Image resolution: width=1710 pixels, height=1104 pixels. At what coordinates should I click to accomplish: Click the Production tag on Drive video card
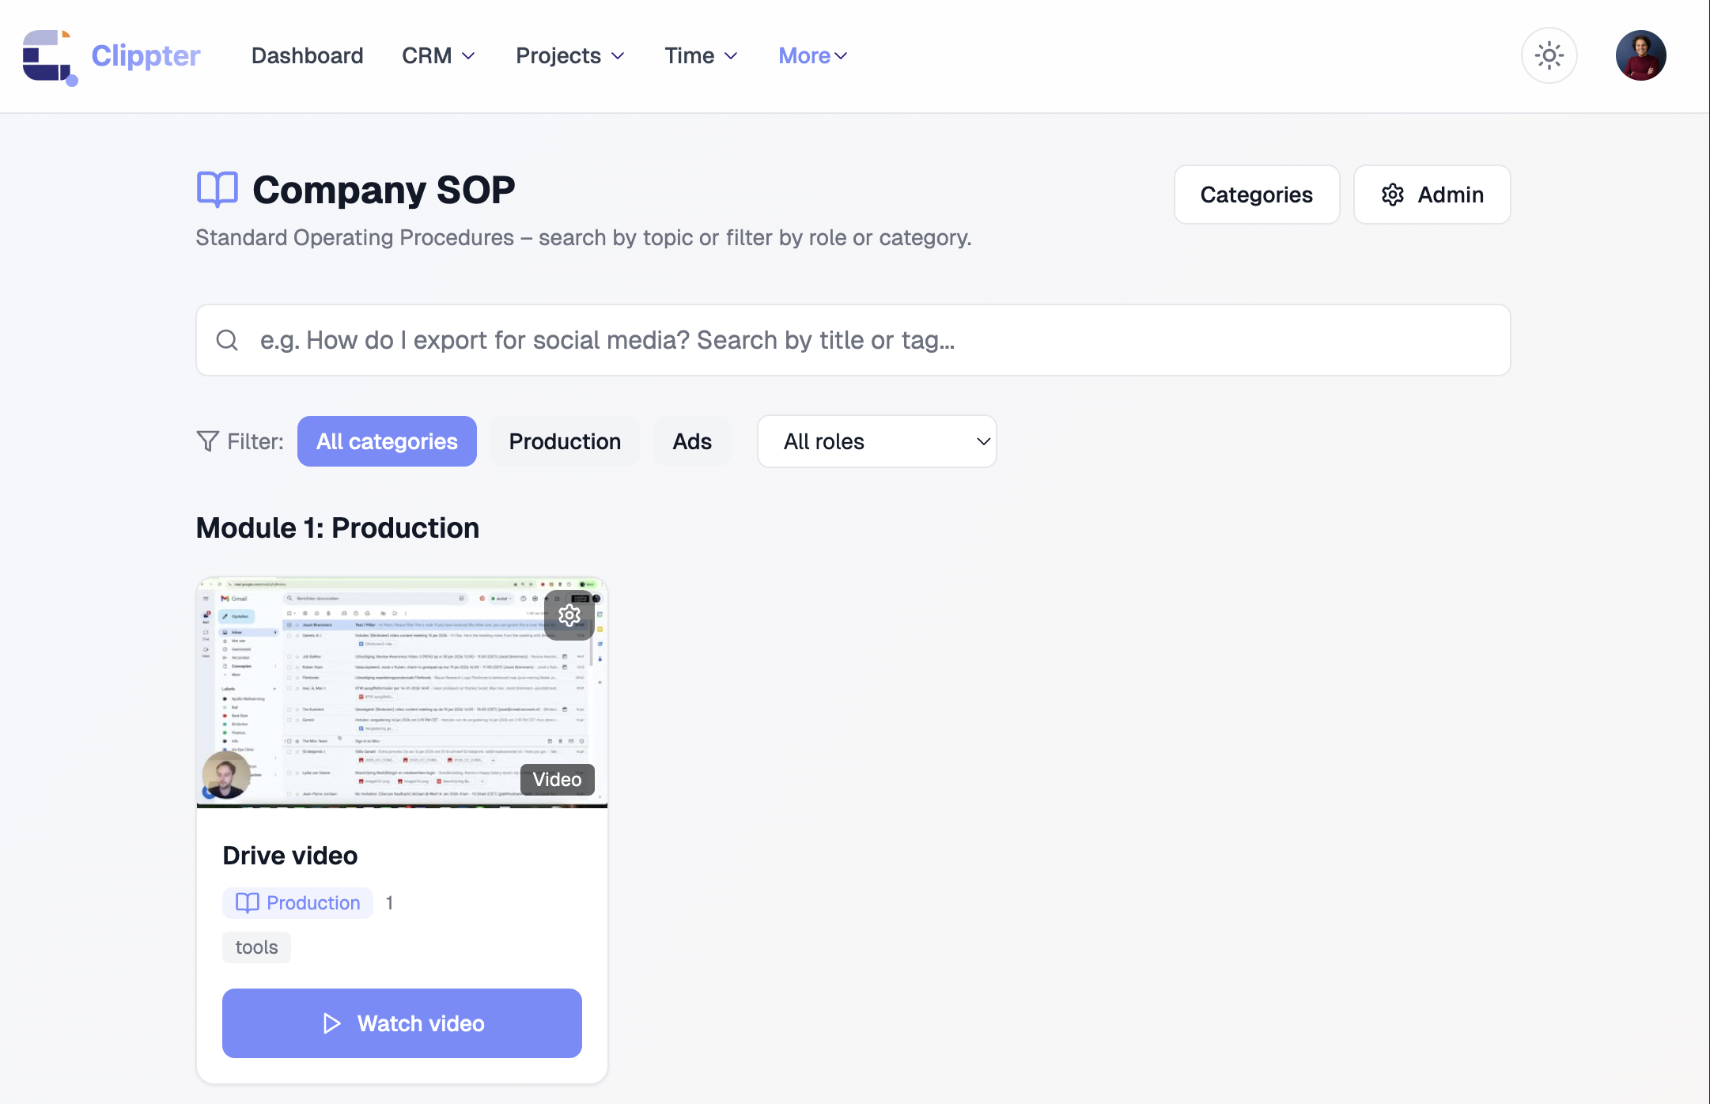click(x=297, y=903)
